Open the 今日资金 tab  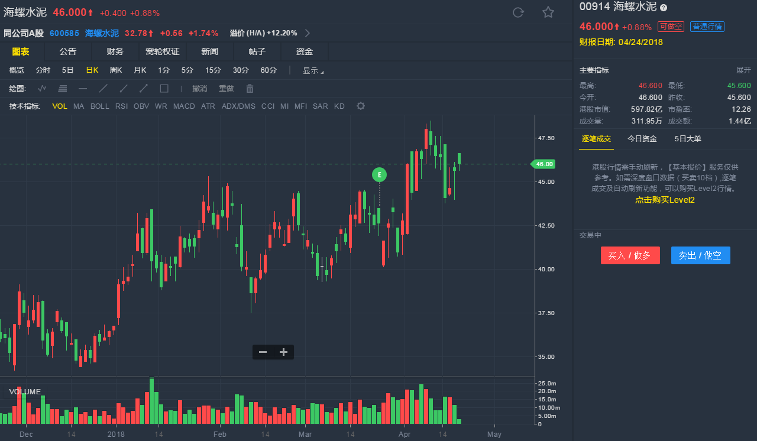[642, 139]
